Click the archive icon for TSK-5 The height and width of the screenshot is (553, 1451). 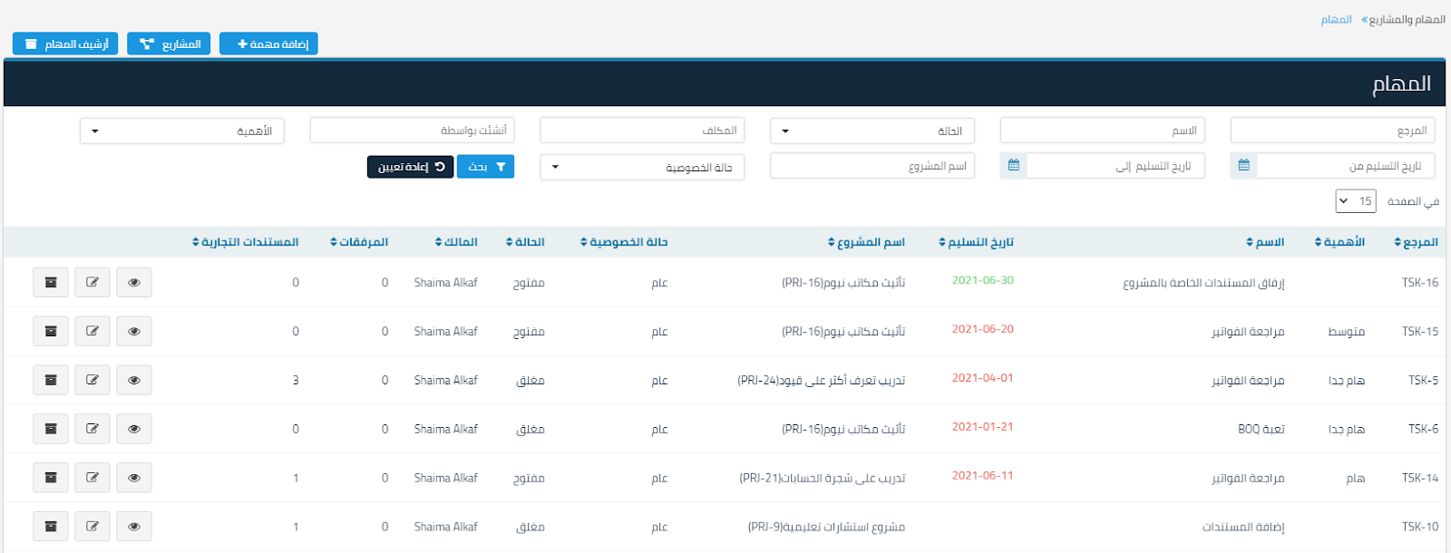click(51, 381)
